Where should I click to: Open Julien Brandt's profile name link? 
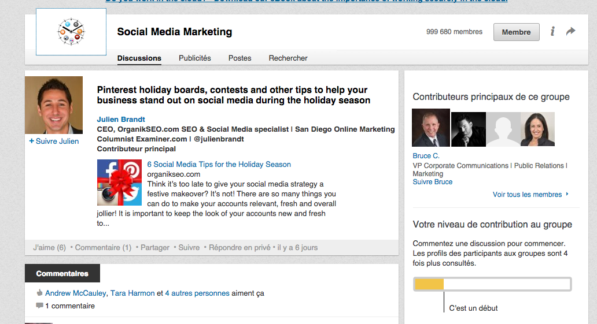click(121, 120)
